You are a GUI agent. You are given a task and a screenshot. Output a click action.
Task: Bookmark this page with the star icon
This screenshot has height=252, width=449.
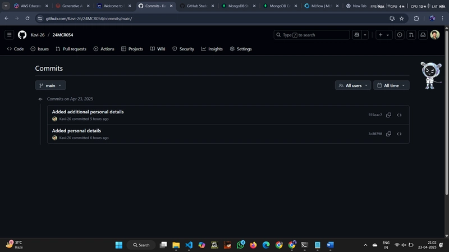(x=401, y=19)
